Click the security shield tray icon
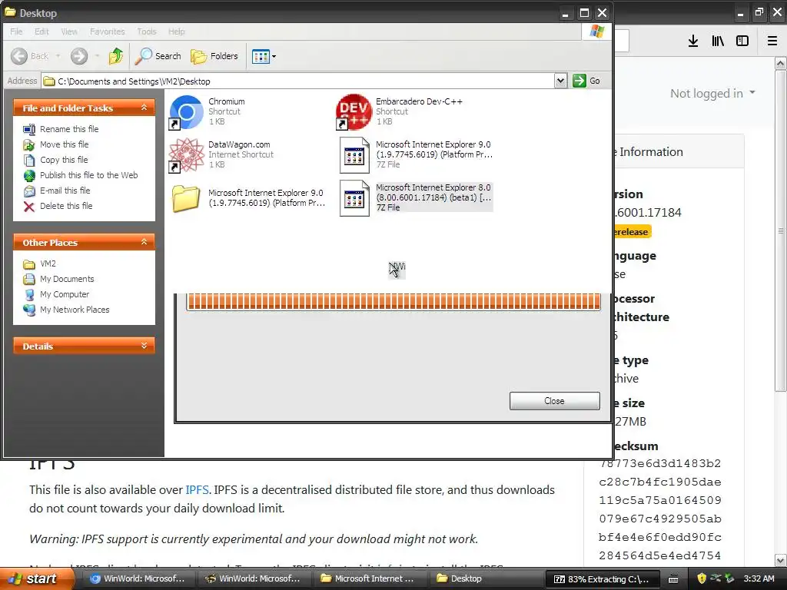 tap(702, 578)
